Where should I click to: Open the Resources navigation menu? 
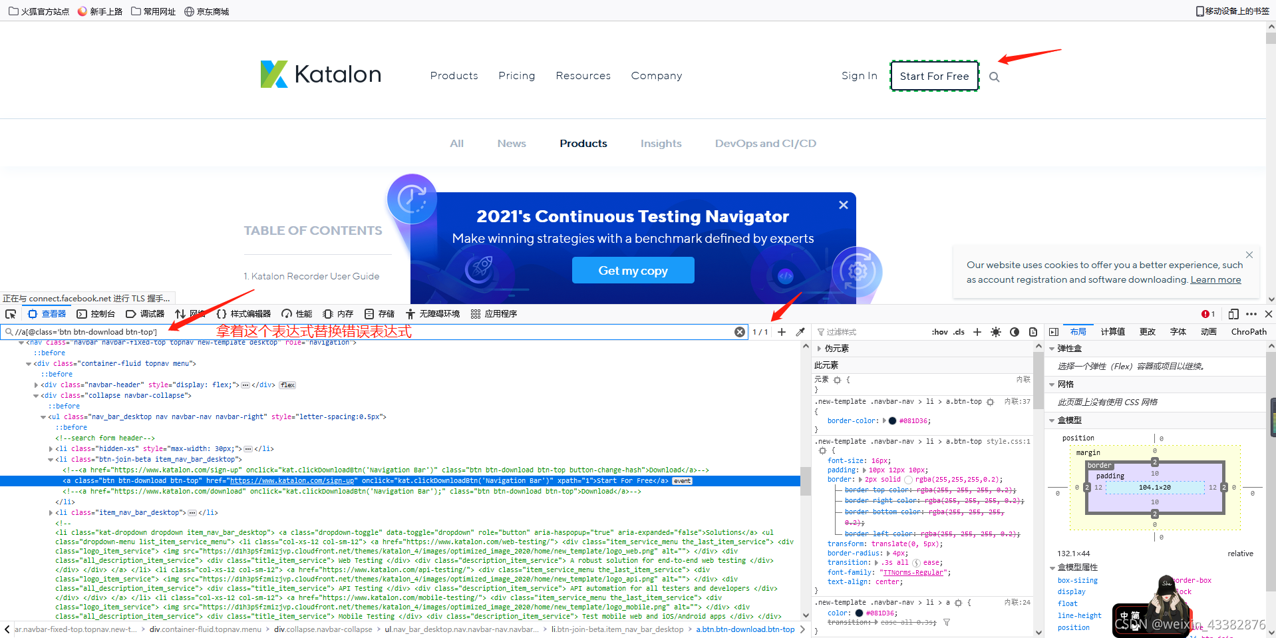coord(583,76)
